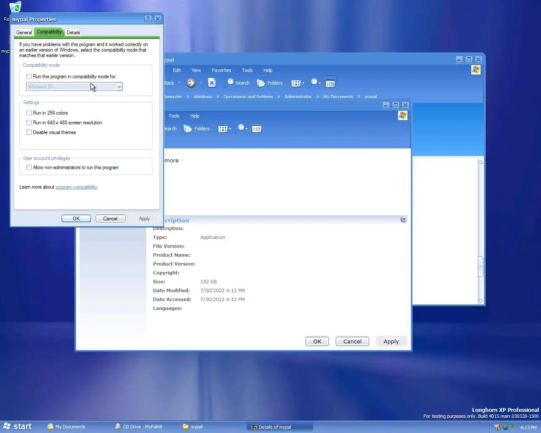The image size is (541, 433).
Task: Open the Forward history dropdown arrow
Action: pyautogui.click(x=201, y=83)
